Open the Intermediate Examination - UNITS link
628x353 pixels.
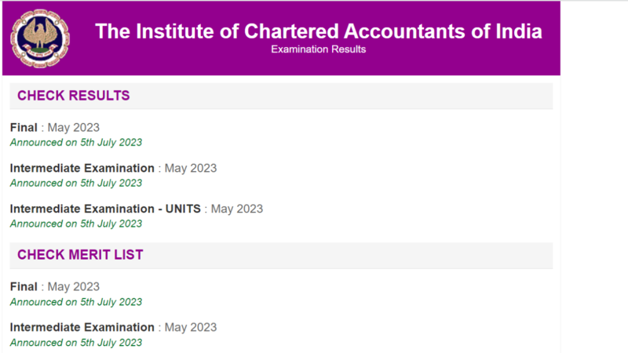pos(105,209)
